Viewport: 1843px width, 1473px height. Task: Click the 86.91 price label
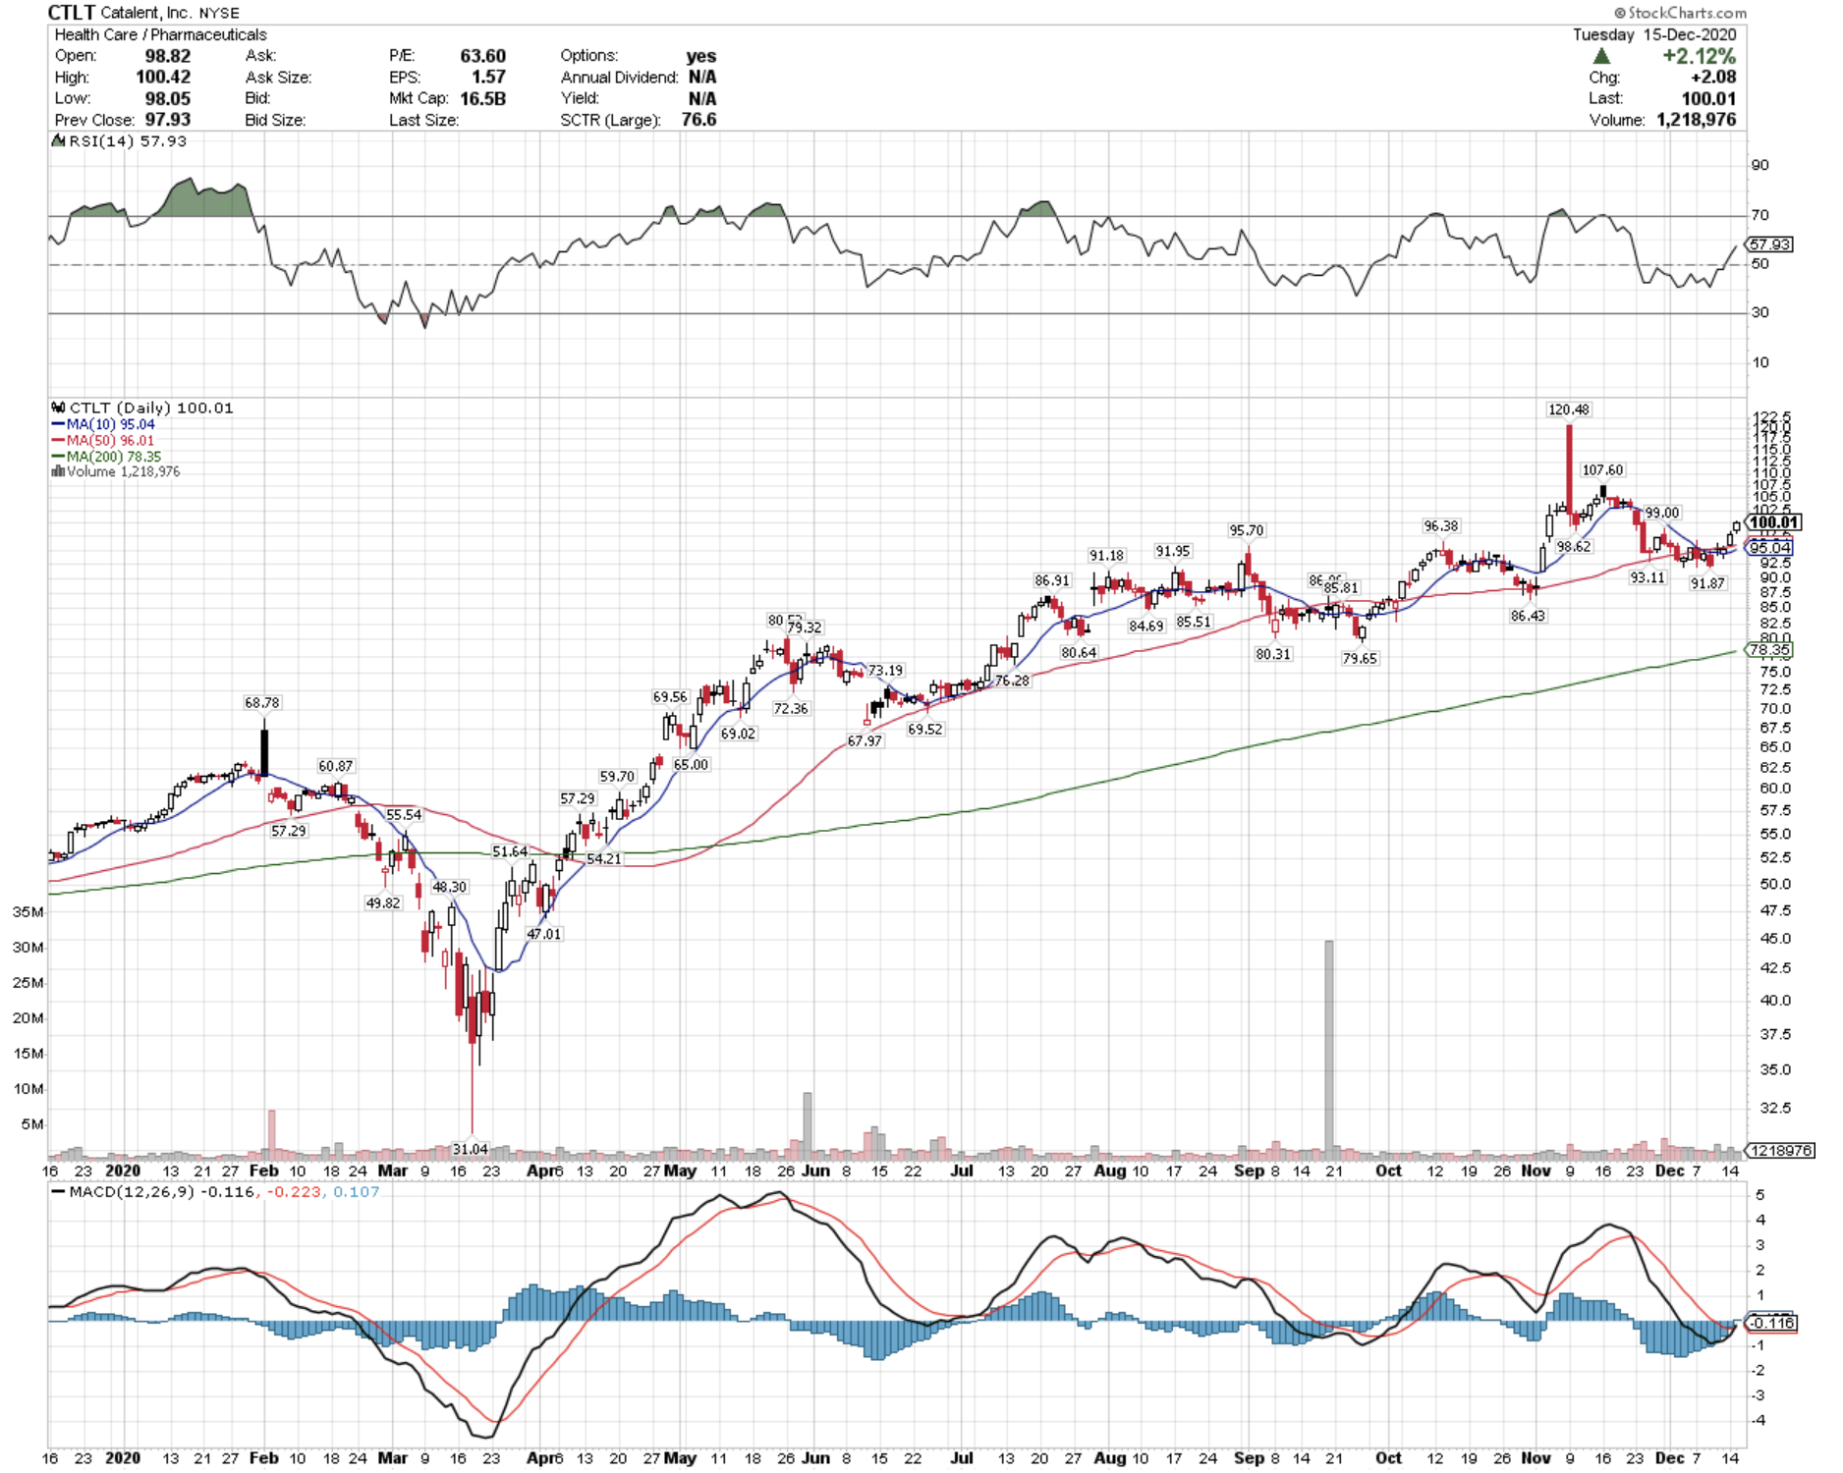click(x=1051, y=580)
